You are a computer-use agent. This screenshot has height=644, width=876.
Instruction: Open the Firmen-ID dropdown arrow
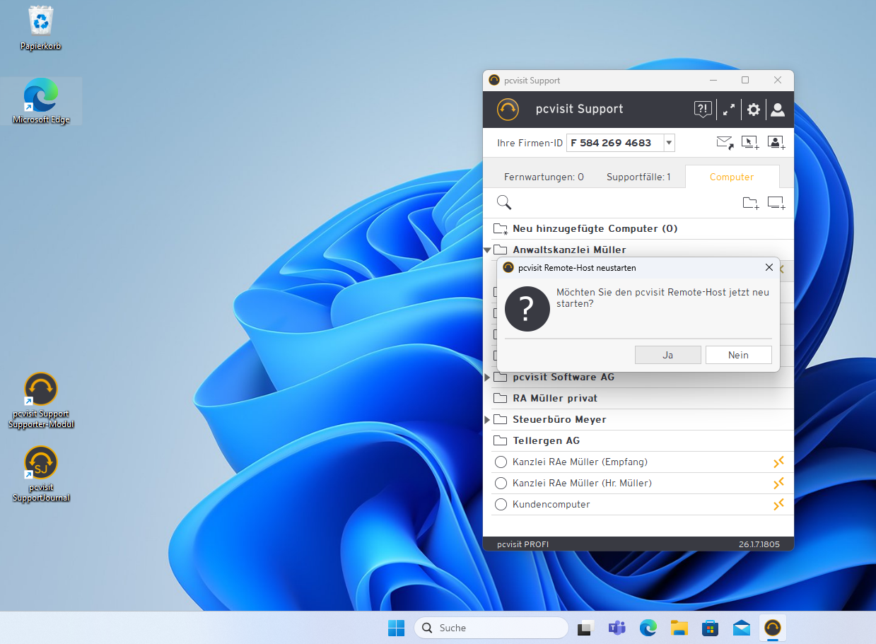coord(669,143)
